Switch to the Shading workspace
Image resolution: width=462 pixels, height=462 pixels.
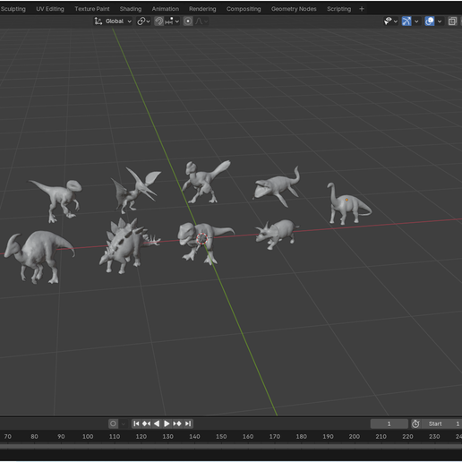(131, 9)
